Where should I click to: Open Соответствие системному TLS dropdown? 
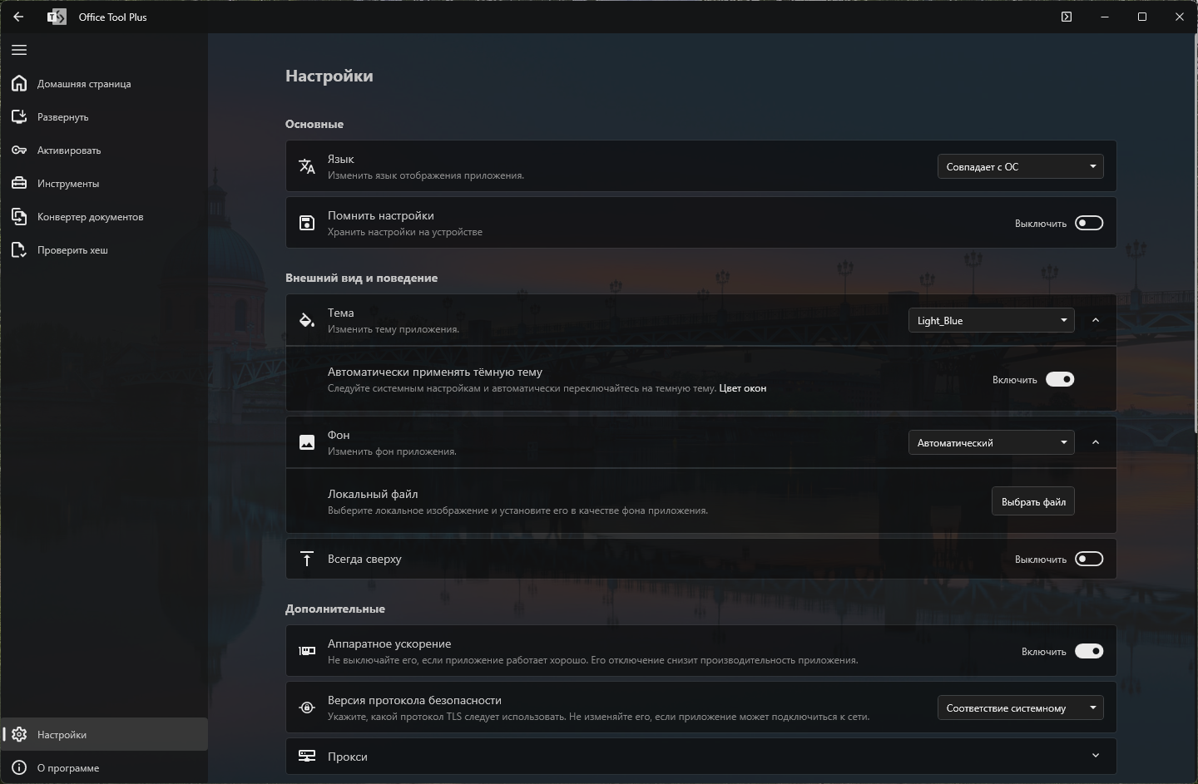[x=1021, y=708]
